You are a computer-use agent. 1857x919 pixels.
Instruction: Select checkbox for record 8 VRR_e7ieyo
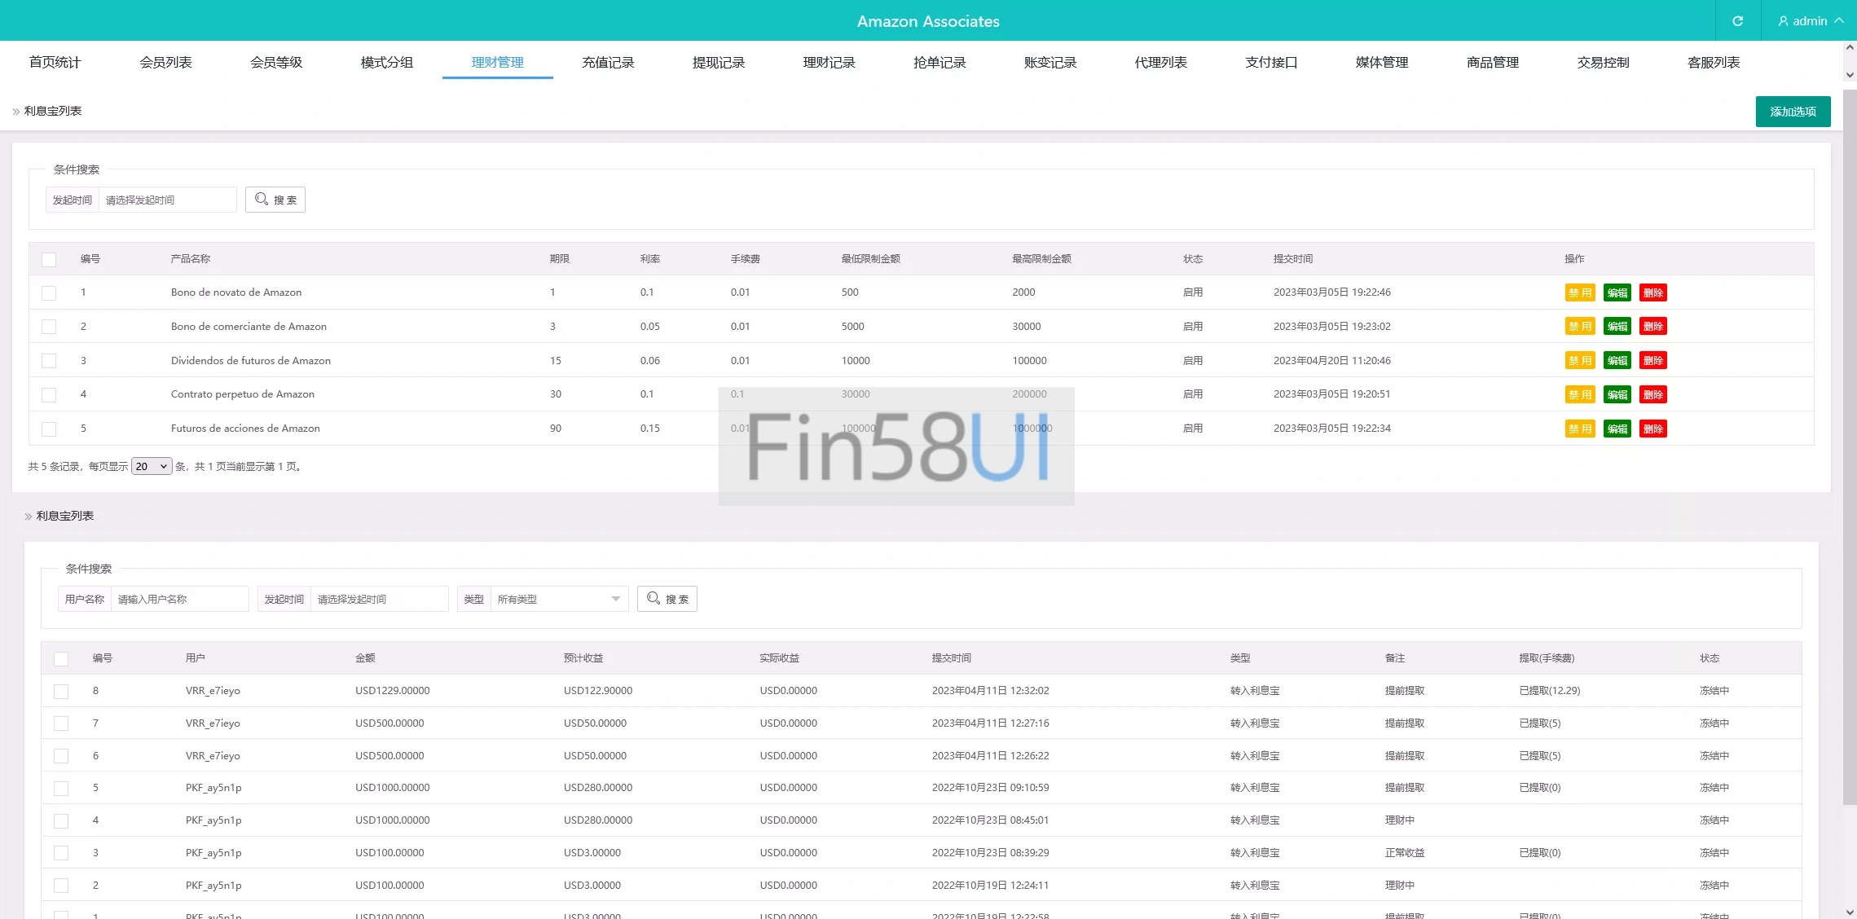click(61, 691)
